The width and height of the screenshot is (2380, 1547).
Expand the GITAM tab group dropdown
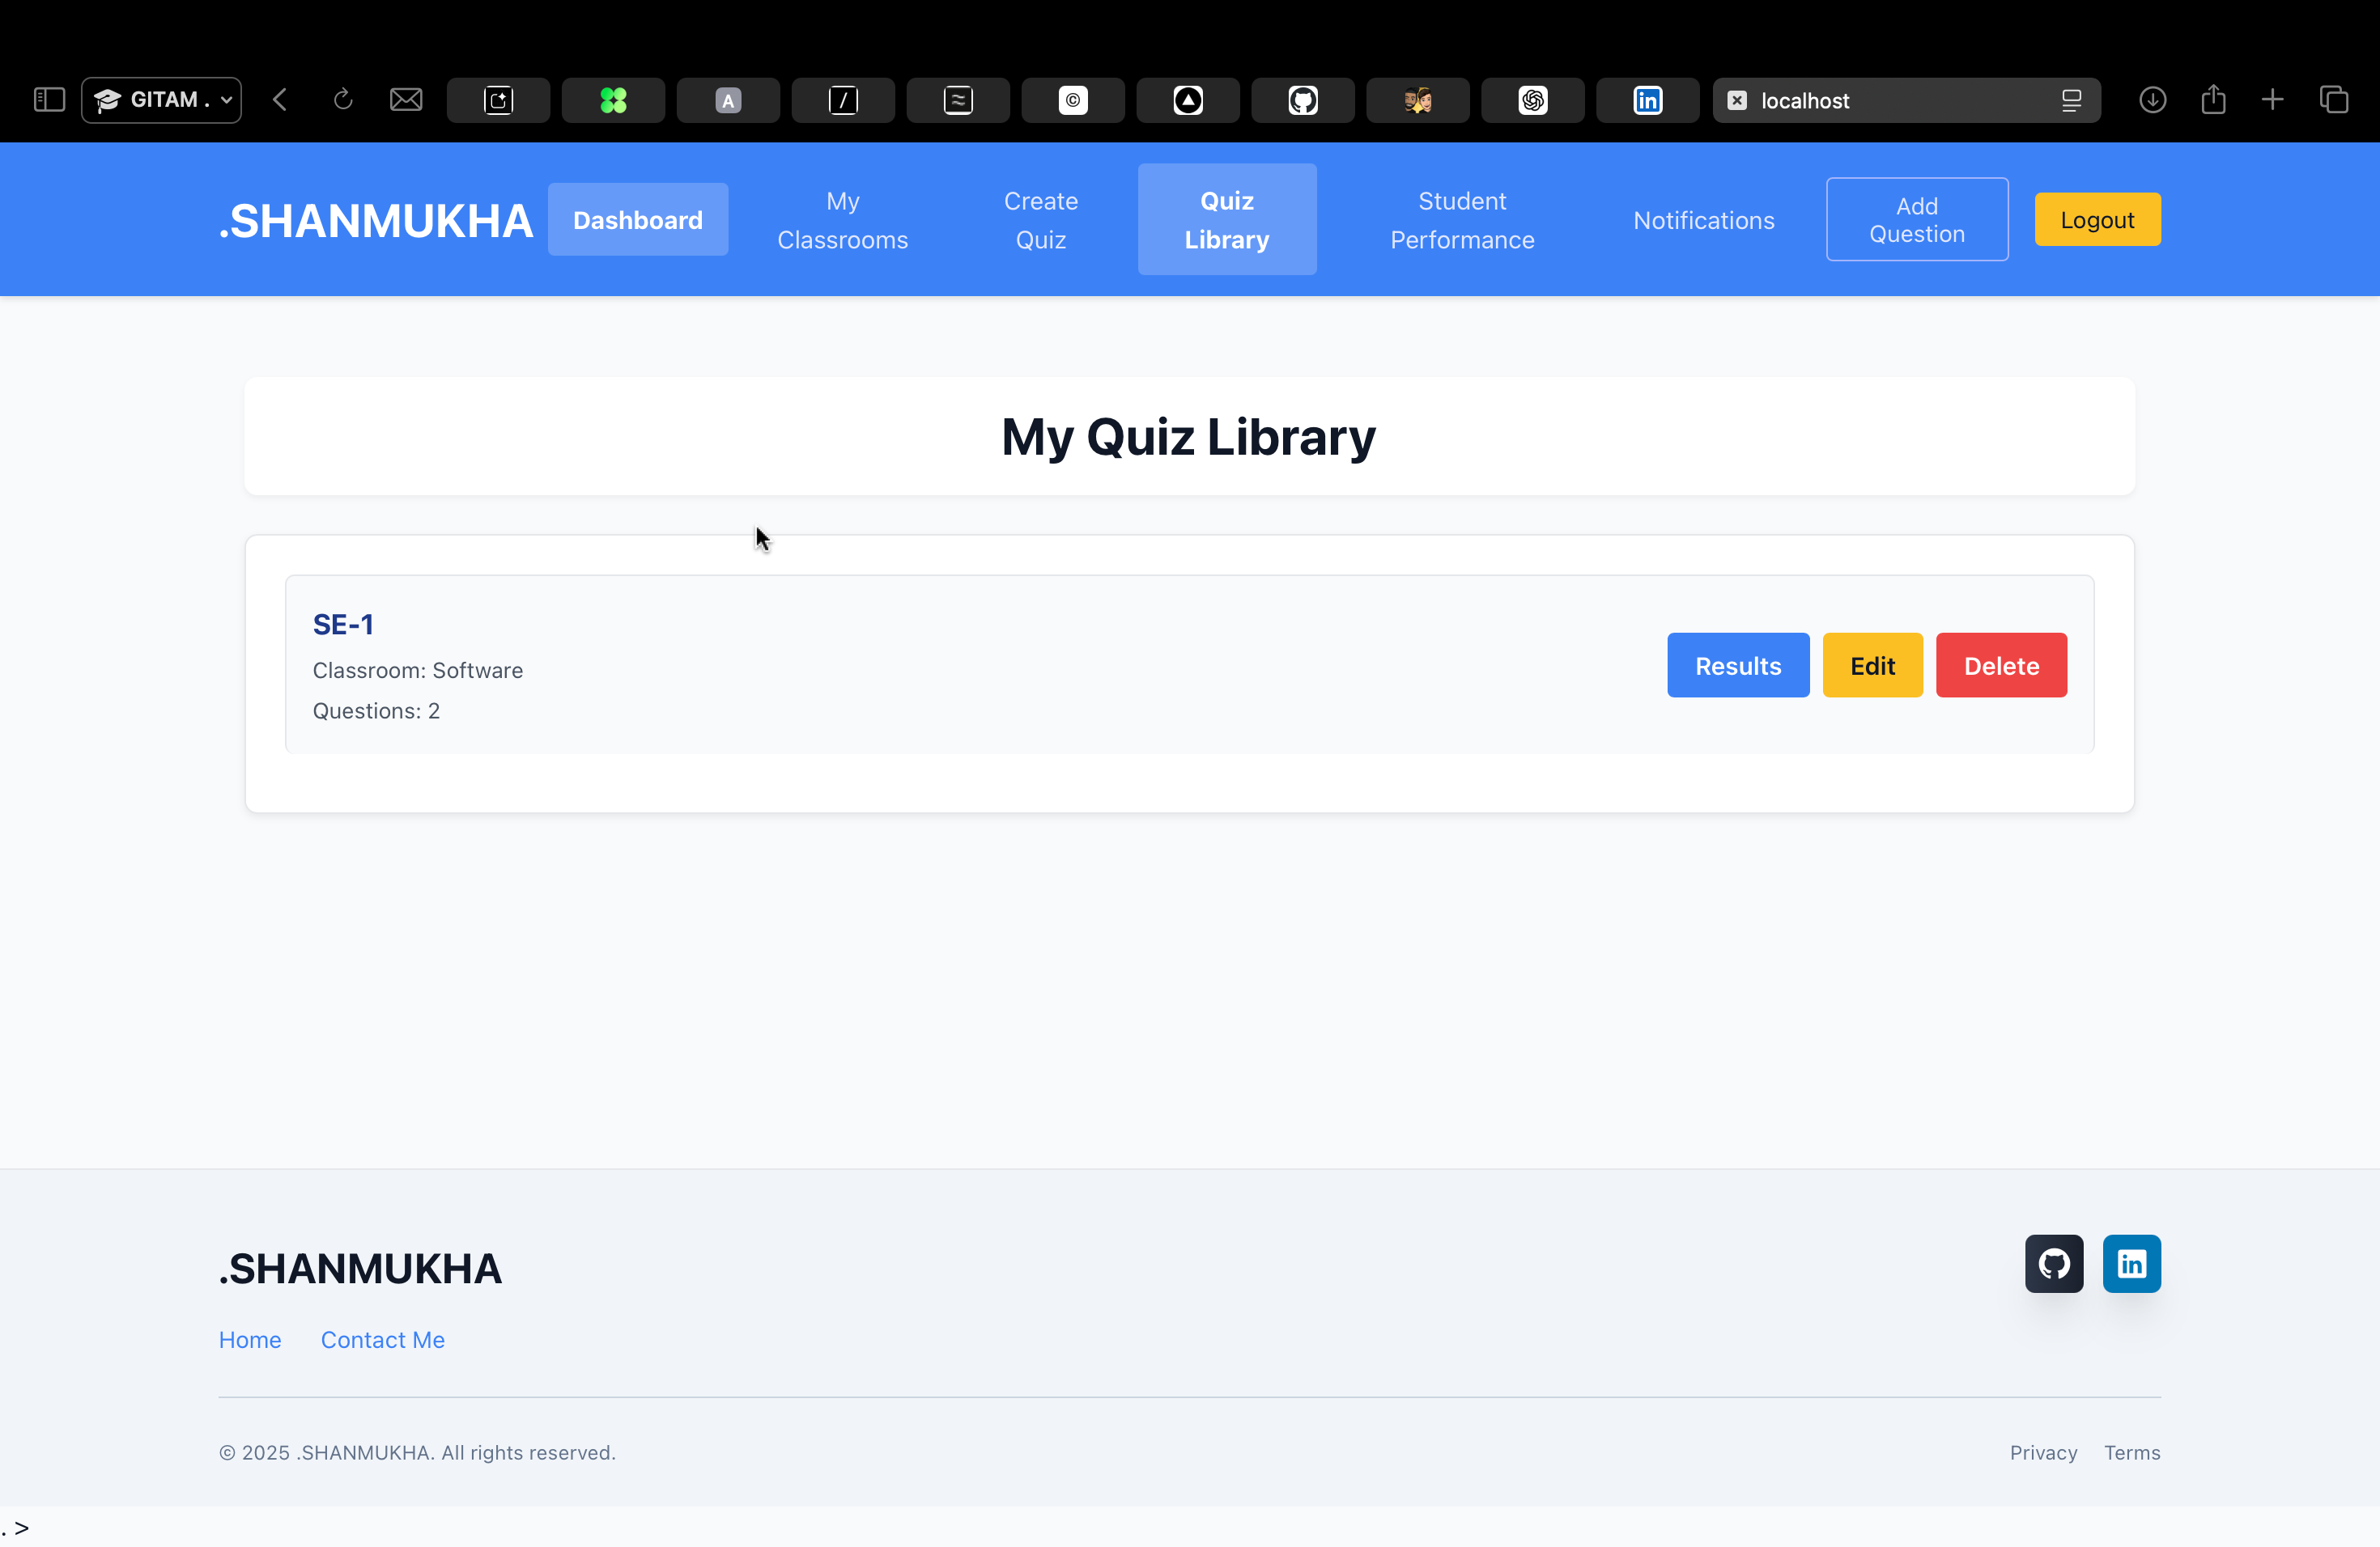[225, 100]
